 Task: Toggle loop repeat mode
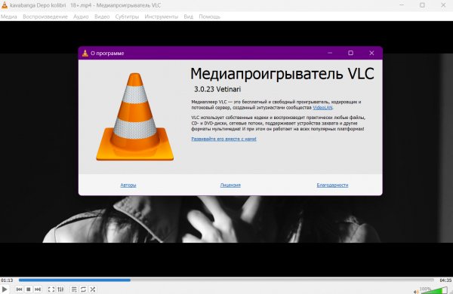pos(83,289)
